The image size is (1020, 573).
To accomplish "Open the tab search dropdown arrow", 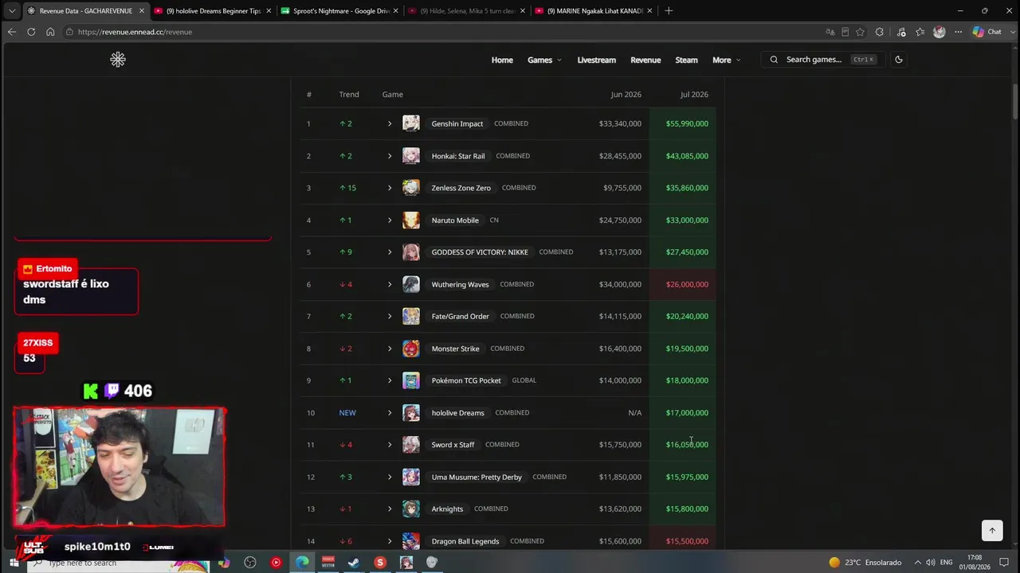I will tap(11, 11).
